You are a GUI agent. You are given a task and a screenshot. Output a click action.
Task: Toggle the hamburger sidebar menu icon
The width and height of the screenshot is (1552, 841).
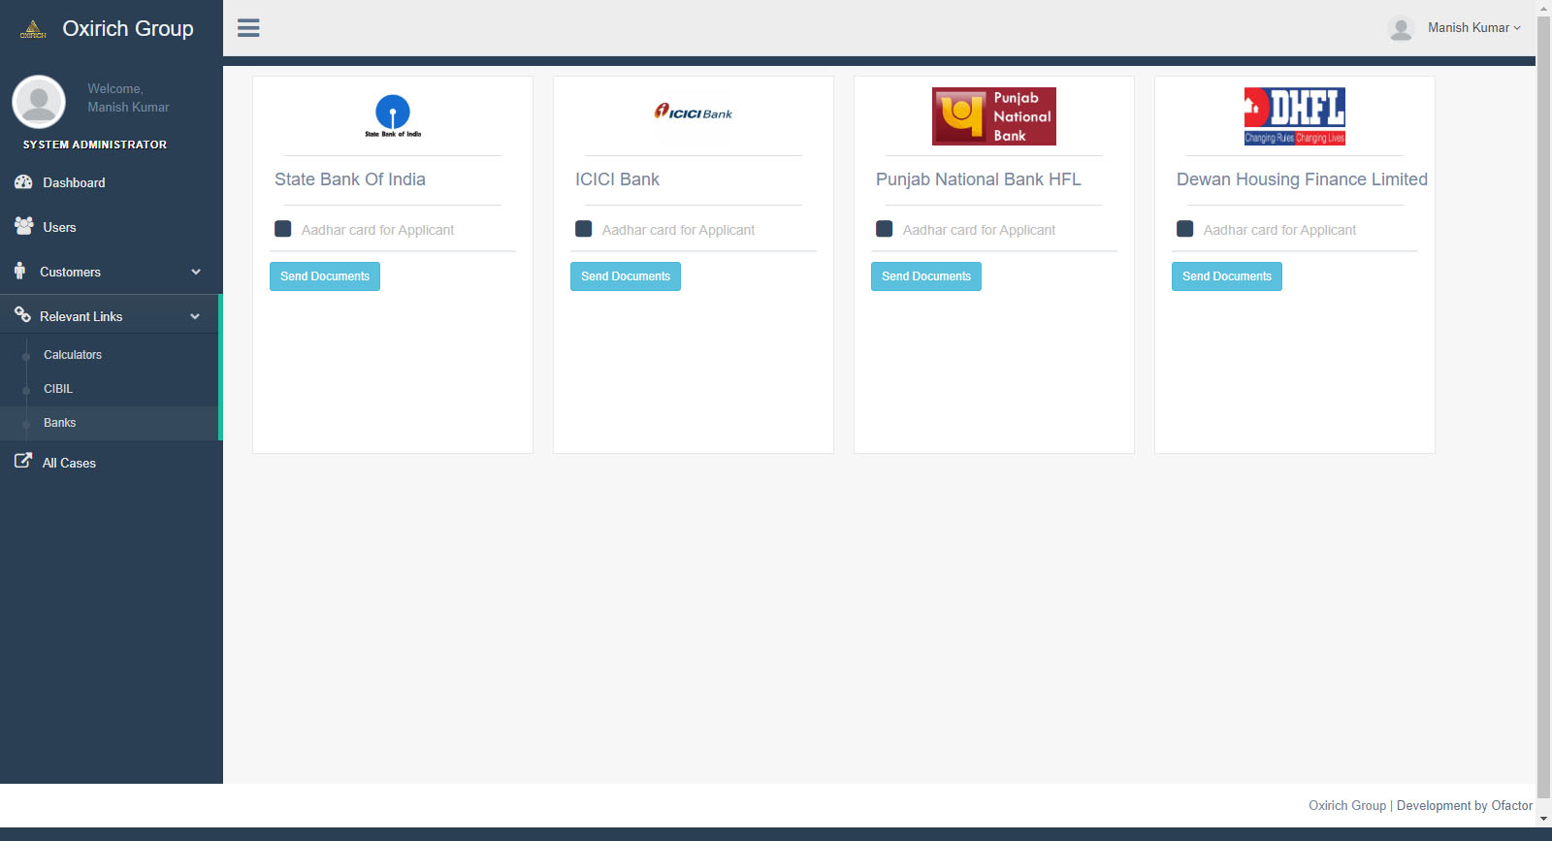click(x=248, y=28)
